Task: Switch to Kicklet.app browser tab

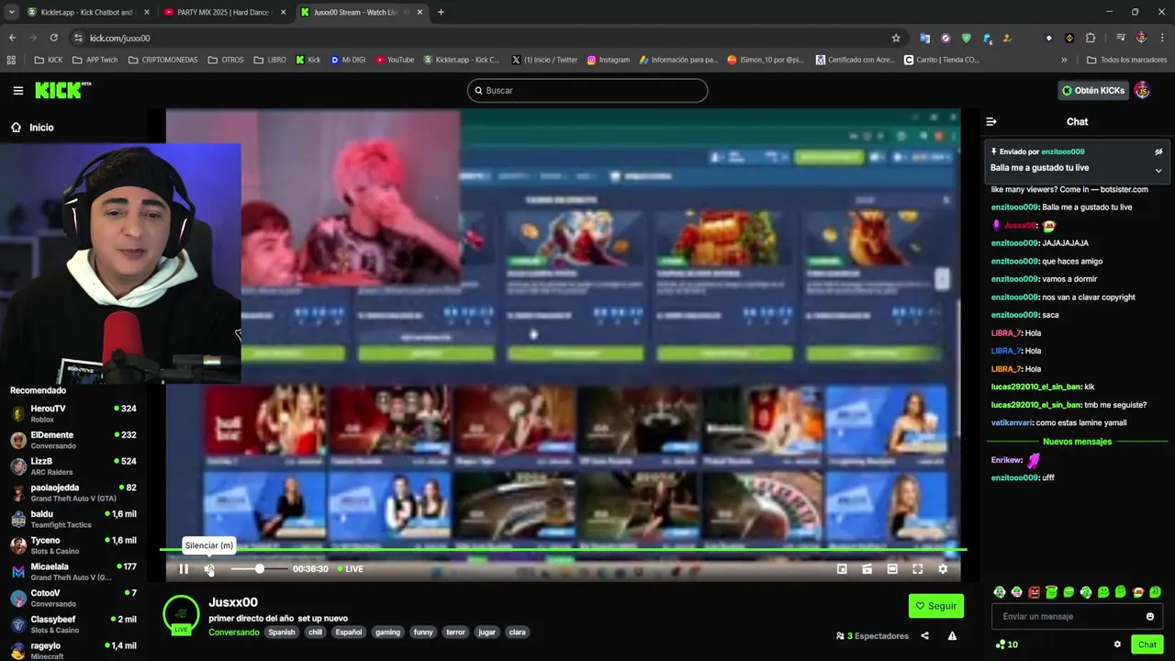Action: click(87, 12)
